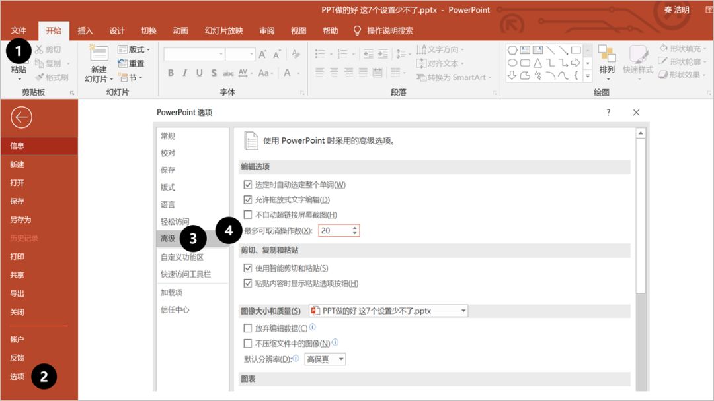This screenshot has height=401, width=714.
Task: Open the font name combo box
Action: point(194,55)
